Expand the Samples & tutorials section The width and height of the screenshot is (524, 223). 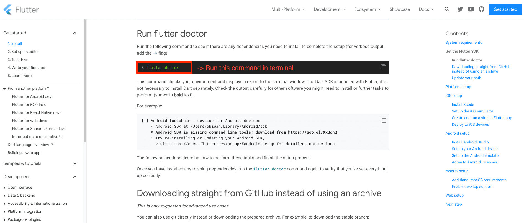point(75,163)
